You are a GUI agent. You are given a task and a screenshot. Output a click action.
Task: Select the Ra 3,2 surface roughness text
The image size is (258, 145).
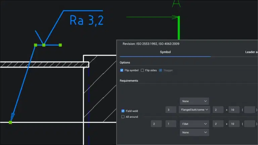click(x=86, y=20)
